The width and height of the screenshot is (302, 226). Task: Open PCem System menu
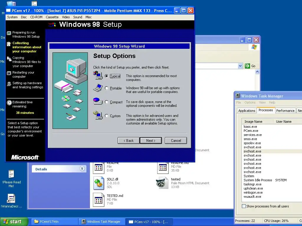coord(12,17)
